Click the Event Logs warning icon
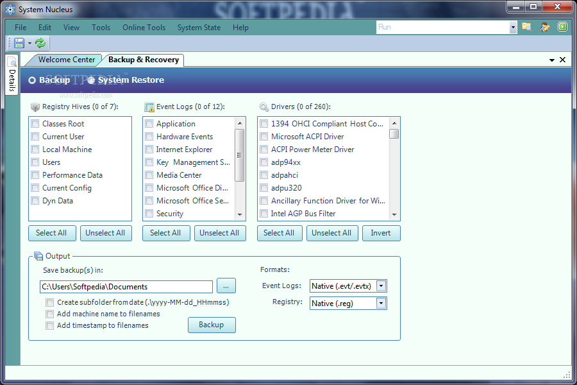 (x=149, y=107)
